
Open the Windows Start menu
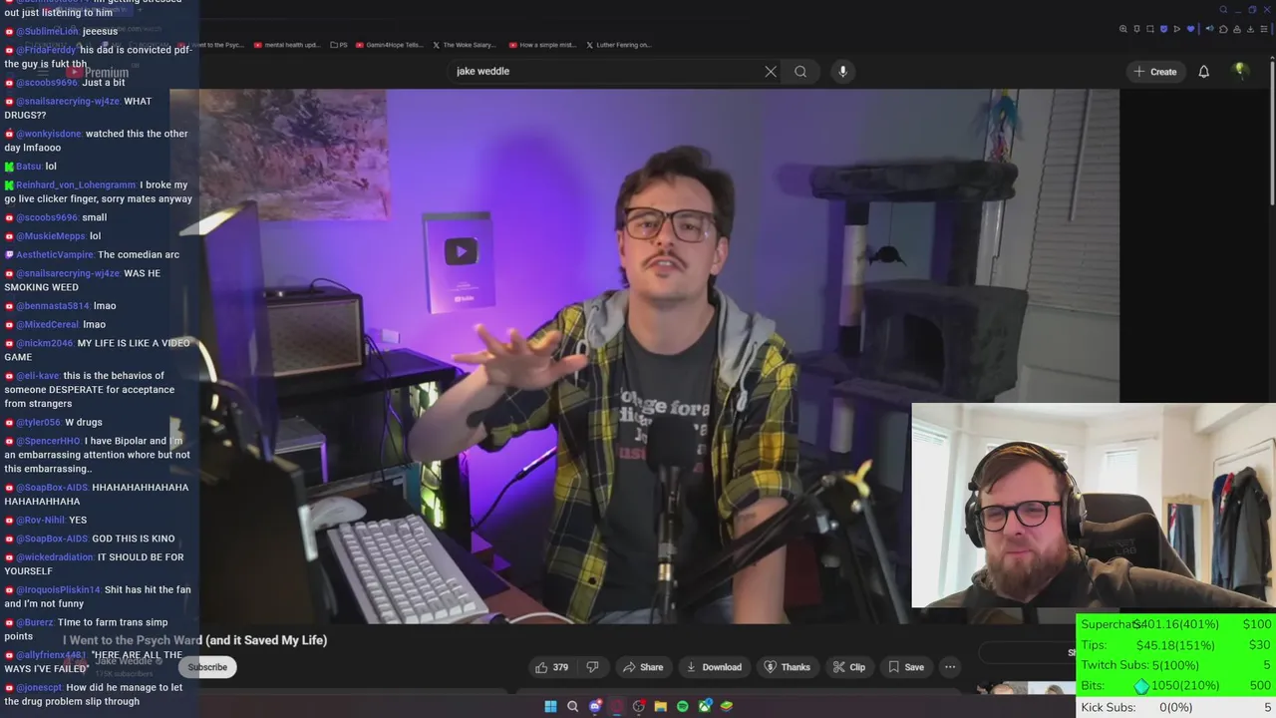[550, 706]
